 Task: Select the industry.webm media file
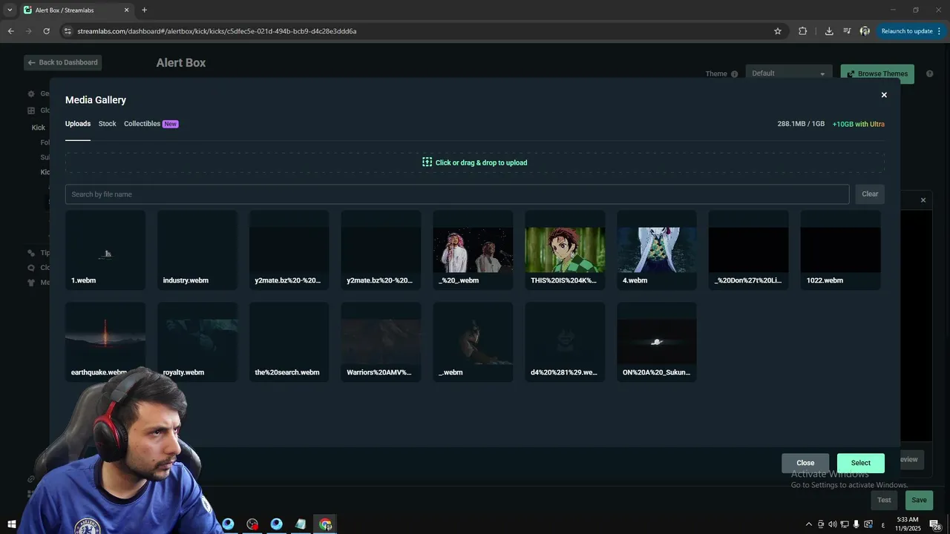197,250
